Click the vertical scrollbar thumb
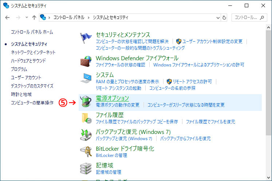This screenshot has height=181, width=272. tap(268, 83)
